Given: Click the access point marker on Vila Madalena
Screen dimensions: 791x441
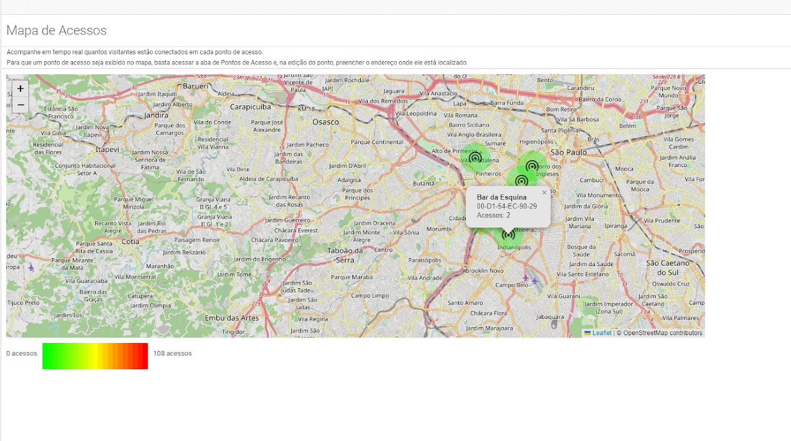Looking at the screenshot, I should coord(475,158).
